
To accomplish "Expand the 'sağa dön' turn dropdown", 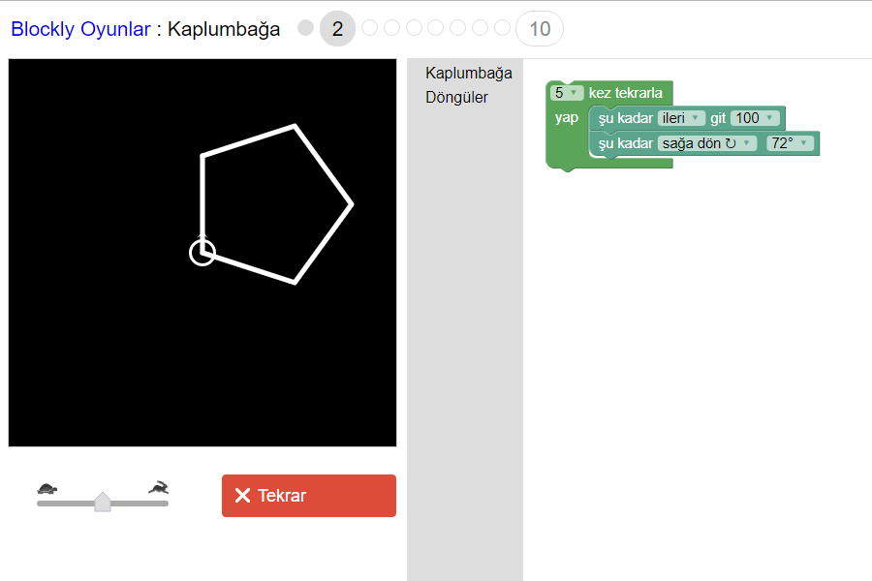I will (x=706, y=143).
